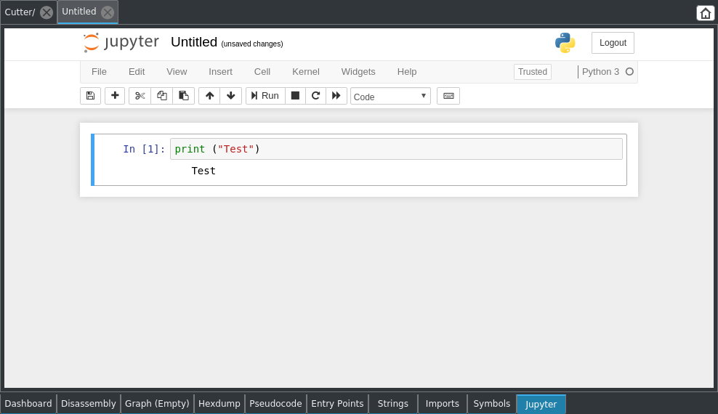The height and width of the screenshot is (414, 718).
Task: Open the command palette keyboard icon
Action: pyautogui.click(x=448, y=96)
